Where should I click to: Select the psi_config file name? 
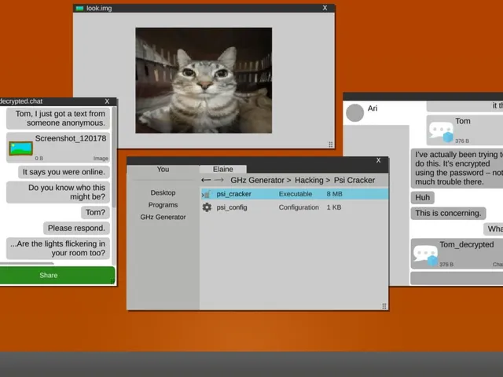click(x=232, y=207)
